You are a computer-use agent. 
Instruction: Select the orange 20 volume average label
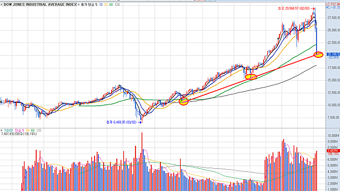point(28,131)
